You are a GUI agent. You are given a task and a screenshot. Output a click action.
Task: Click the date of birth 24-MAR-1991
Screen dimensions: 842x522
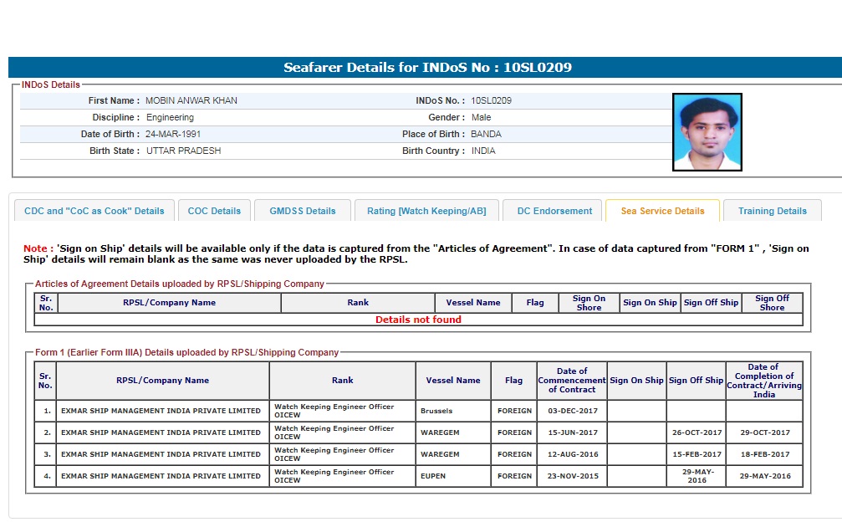click(173, 134)
